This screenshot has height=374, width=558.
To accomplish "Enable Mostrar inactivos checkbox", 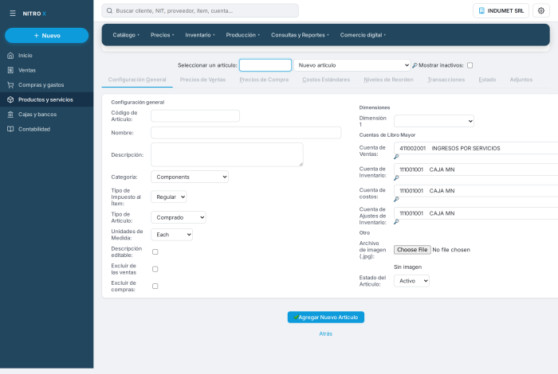I will click(470, 65).
